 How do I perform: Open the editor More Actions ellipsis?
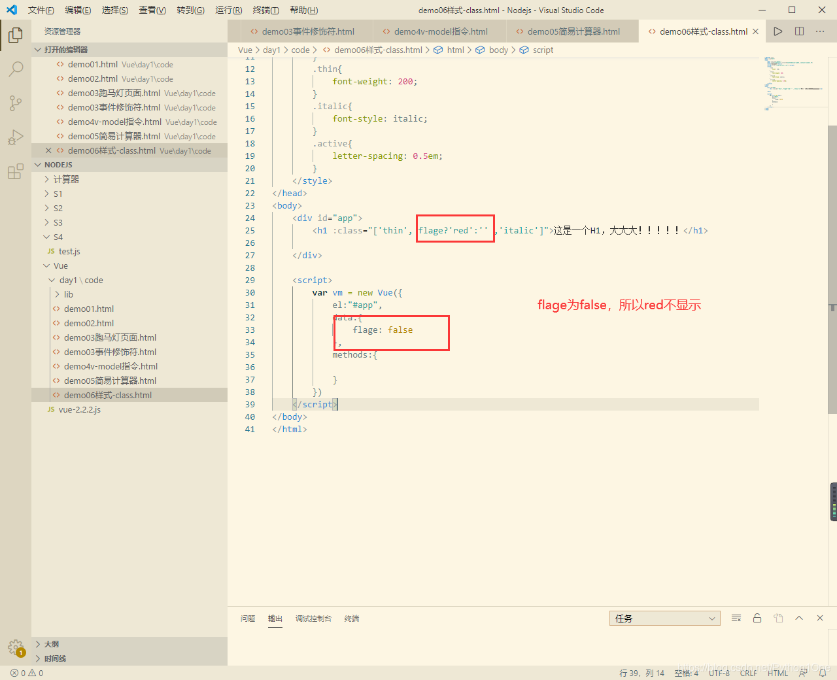coord(820,31)
